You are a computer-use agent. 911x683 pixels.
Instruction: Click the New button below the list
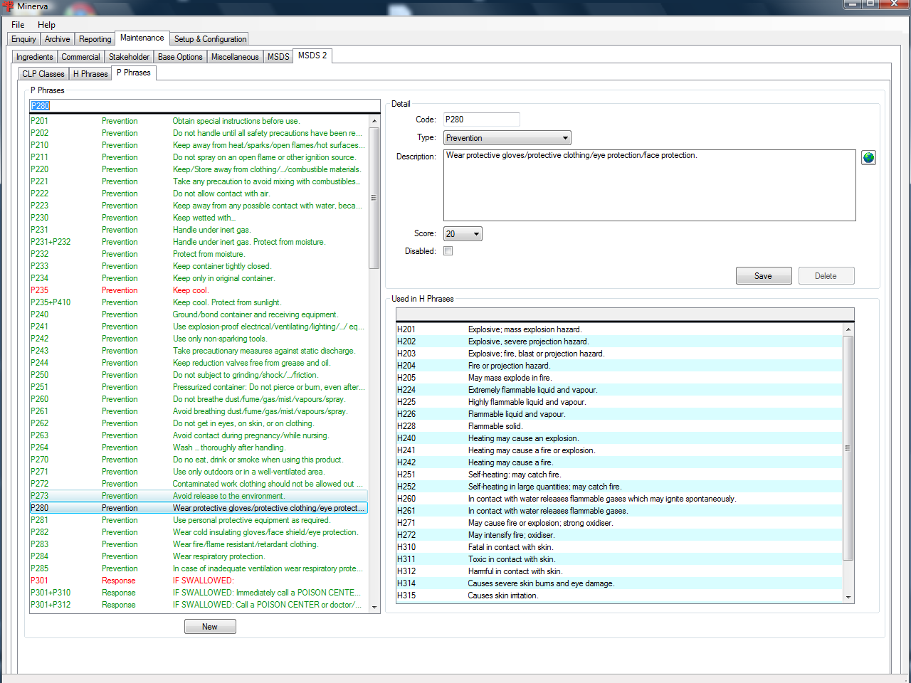(x=210, y=627)
